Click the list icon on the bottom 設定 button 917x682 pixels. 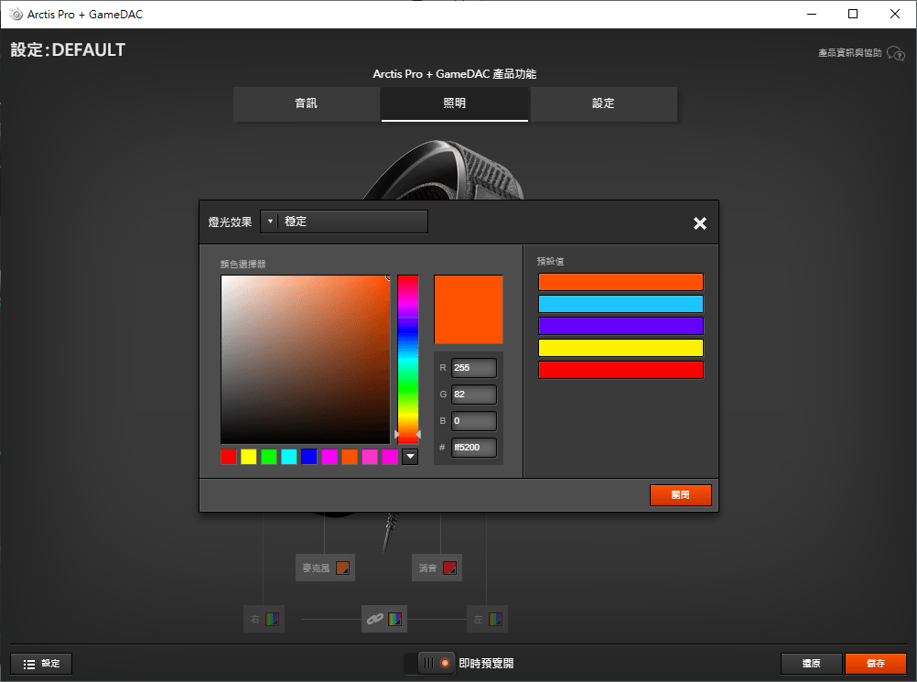tap(29, 664)
